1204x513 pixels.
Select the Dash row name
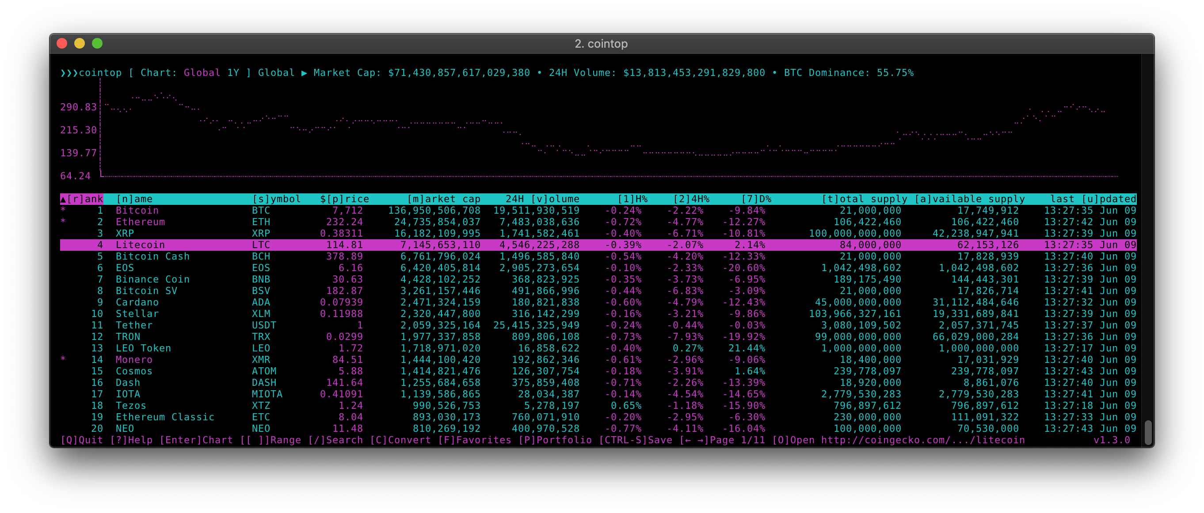128,383
